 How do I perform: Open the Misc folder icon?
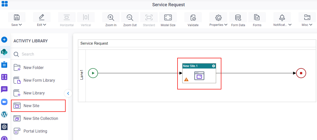307,17
